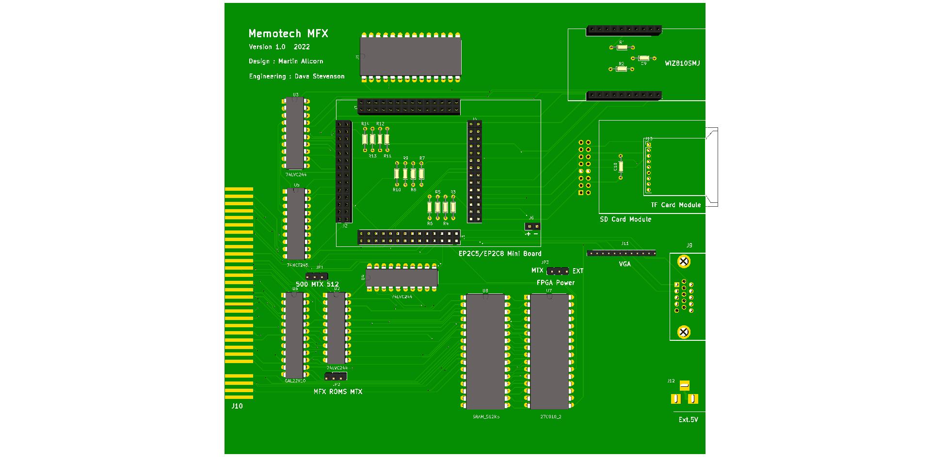
Task: Click the "Version 1.0 2022" text
Action: tap(279, 47)
